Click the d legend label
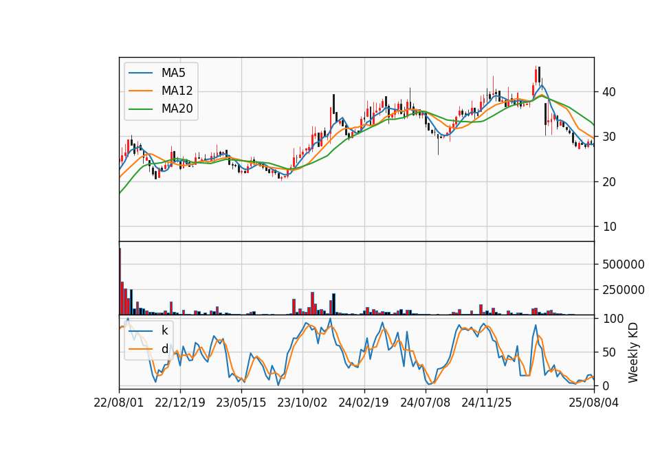The height and width of the screenshot is (474, 660). (x=164, y=349)
